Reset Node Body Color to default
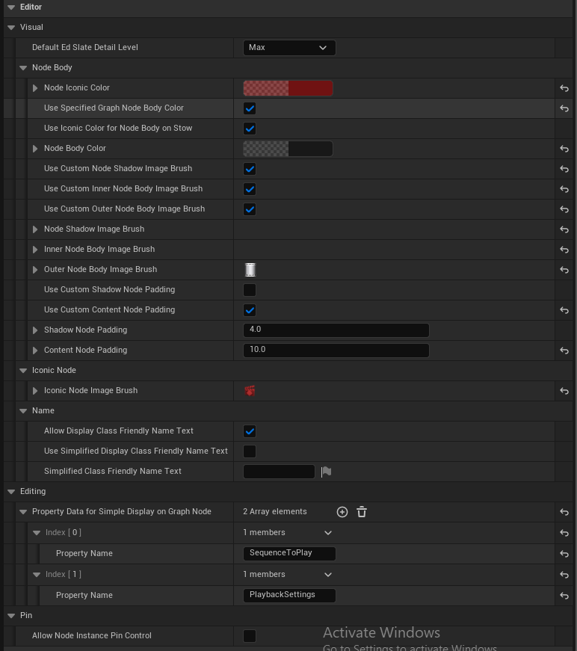 564,149
